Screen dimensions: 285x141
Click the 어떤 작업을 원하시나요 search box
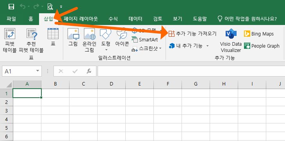pos(247,19)
